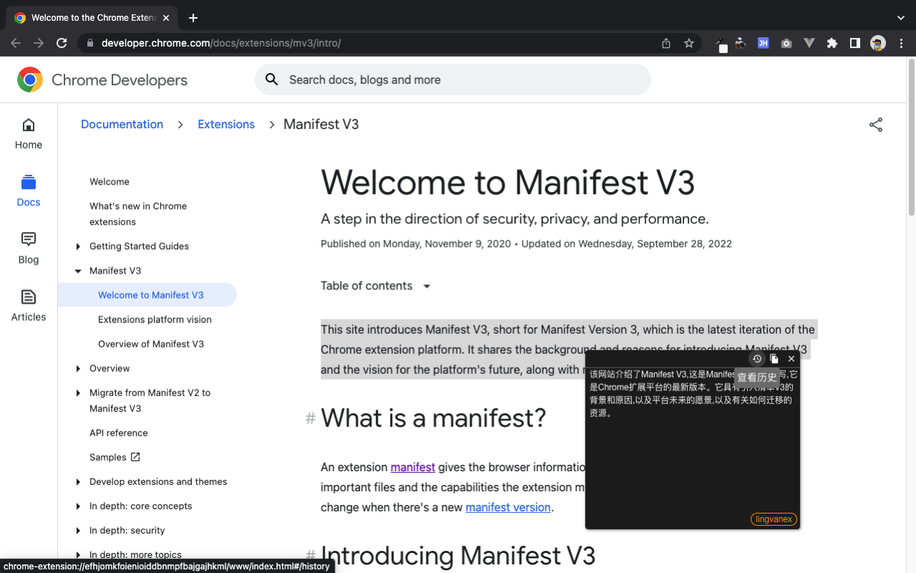Open the Extensions breadcrumb link

[x=226, y=124]
